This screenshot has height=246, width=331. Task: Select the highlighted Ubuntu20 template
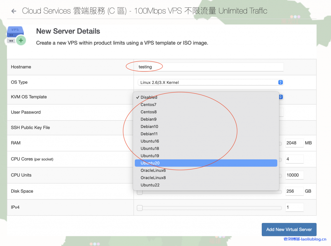coord(150,163)
